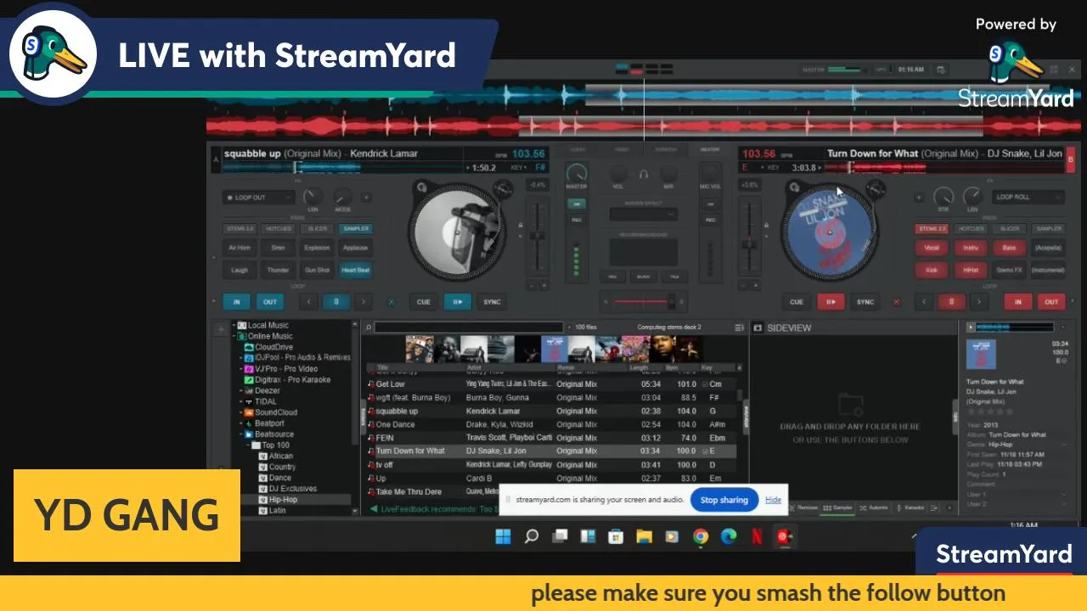Click deck A SYNC button
Screen dimensions: 1087x611
click(492, 302)
